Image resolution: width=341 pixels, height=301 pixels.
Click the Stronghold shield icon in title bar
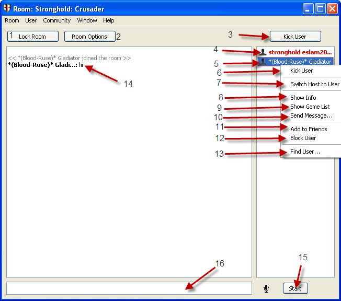coord(7,8)
